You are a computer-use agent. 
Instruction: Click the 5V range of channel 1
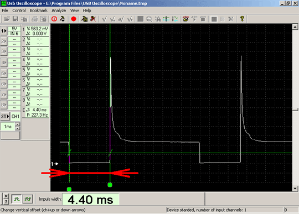pyautogui.click(x=14, y=29)
